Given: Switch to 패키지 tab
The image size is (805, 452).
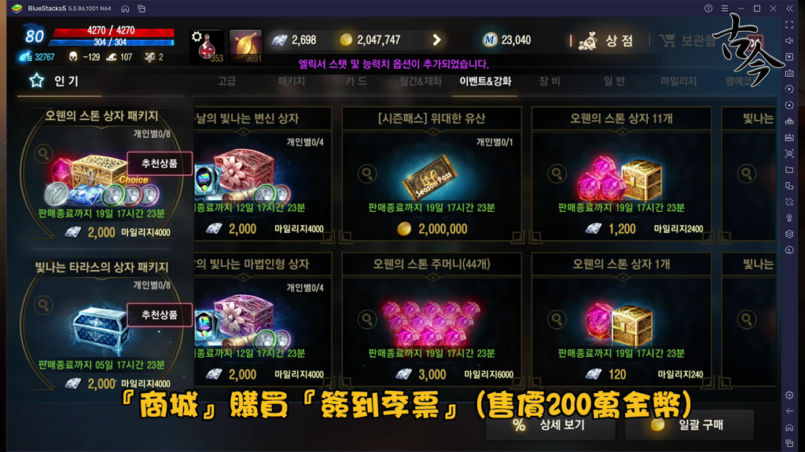Looking at the screenshot, I should [x=291, y=81].
